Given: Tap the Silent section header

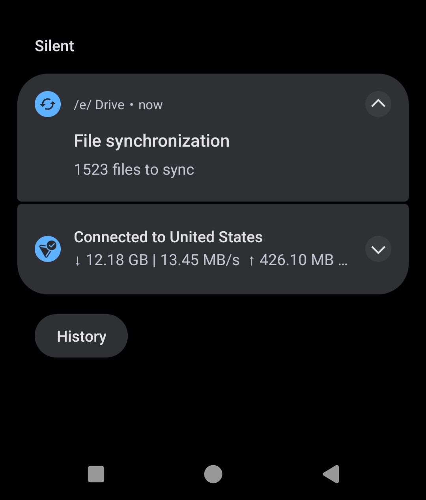Looking at the screenshot, I should [54, 46].
